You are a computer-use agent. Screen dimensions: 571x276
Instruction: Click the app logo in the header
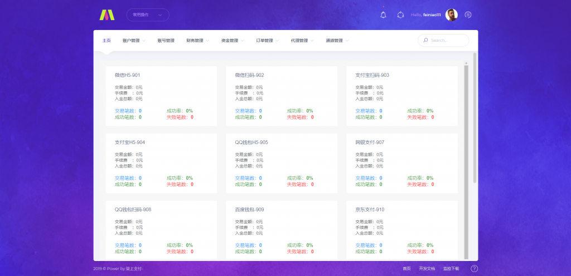tap(107, 15)
